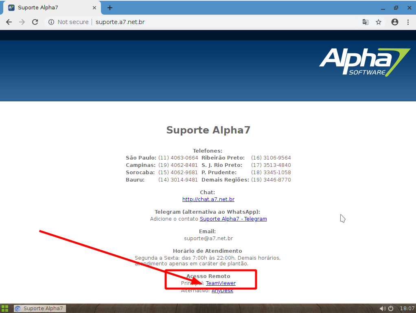The image size is (416, 313).
Task: Click the 18:07 clock in the taskbar
Action: [407, 308]
